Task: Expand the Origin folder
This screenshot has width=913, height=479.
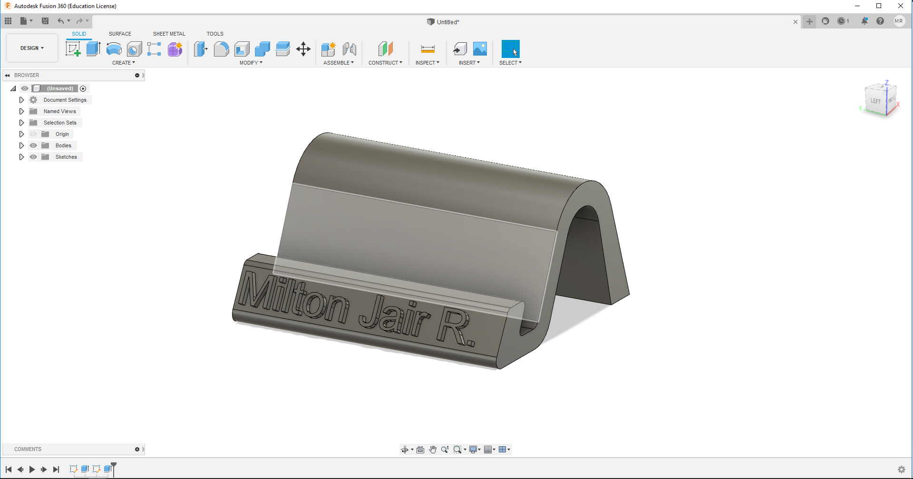Action: click(21, 134)
